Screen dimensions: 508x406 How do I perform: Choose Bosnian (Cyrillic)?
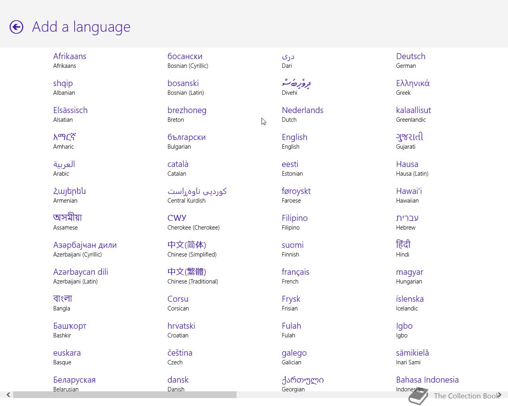pos(188,61)
